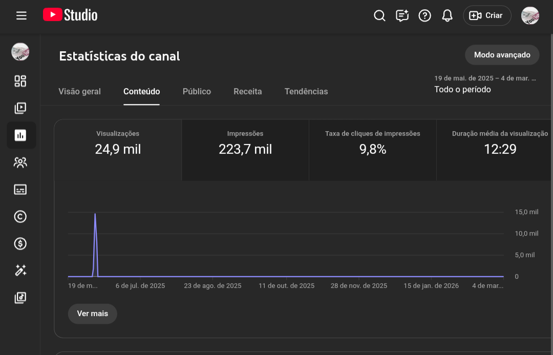The width and height of the screenshot is (553, 355).
Task: Open the notifications bell
Action: coord(447,15)
